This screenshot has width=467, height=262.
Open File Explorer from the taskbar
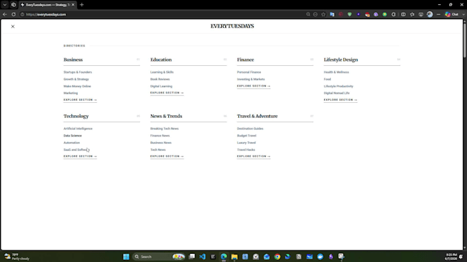coord(234,257)
